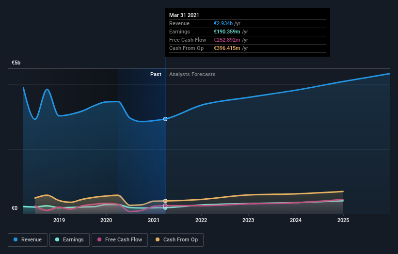The height and width of the screenshot is (254, 398).
Task: Select the 2021 x-axis label
Action: [154, 220]
